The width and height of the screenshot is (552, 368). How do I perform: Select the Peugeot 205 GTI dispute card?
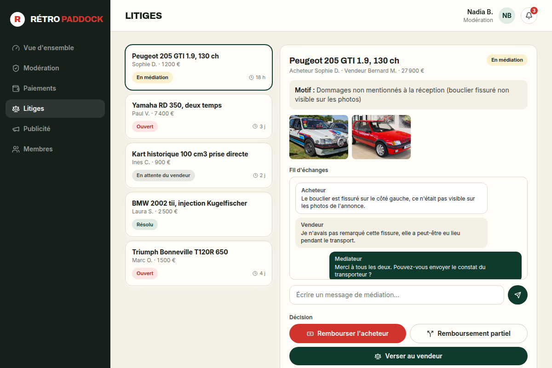coord(199,67)
